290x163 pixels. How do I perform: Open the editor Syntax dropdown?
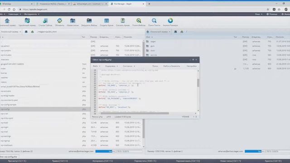click(129, 66)
